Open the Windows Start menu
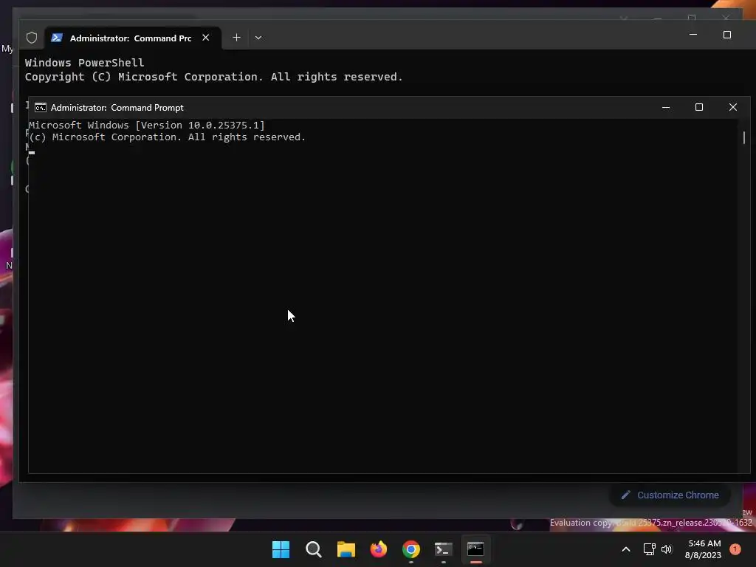756x567 pixels. pyautogui.click(x=281, y=549)
